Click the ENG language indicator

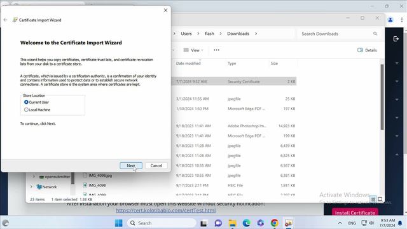point(352,223)
